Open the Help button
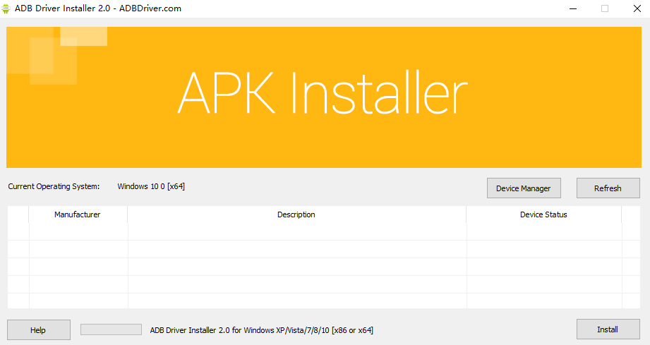 pyautogui.click(x=38, y=329)
